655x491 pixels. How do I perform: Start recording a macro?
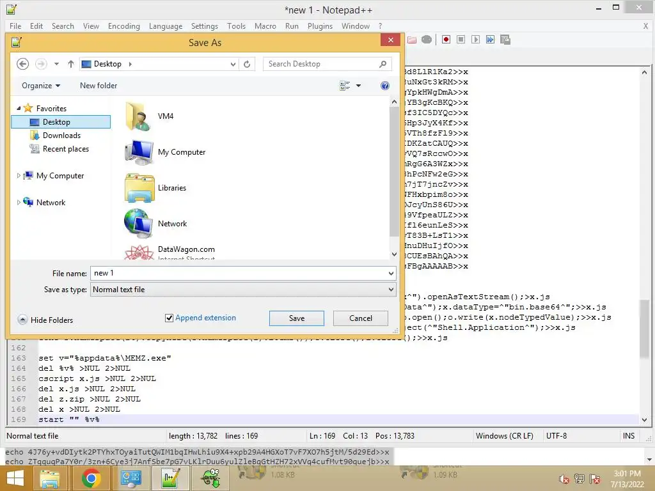point(446,40)
